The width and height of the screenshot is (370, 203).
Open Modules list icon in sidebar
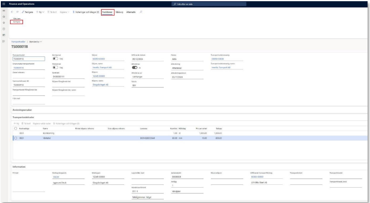coord(4,42)
